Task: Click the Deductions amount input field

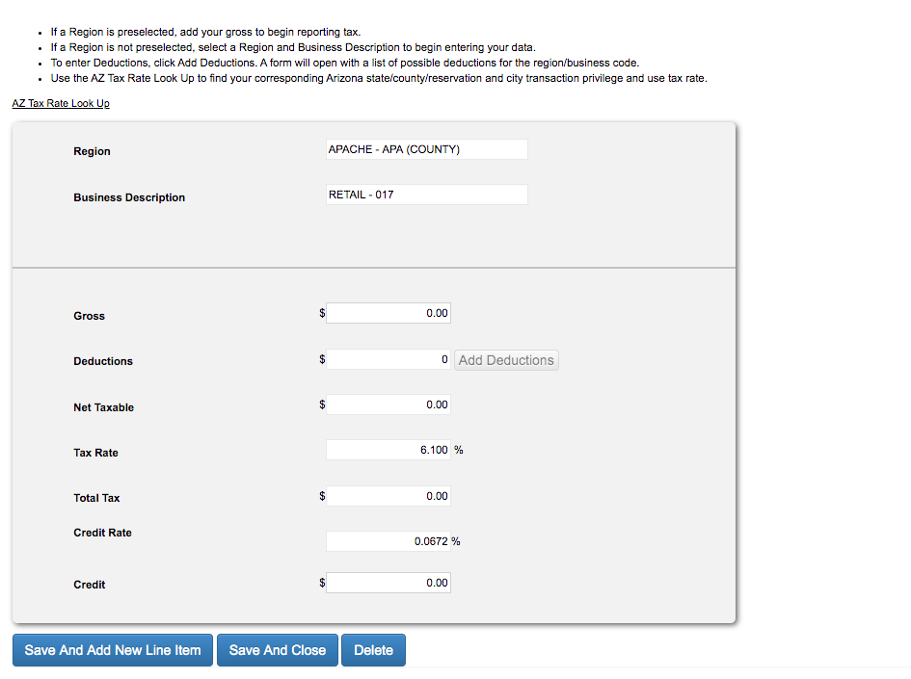Action: pyautogui.click(x=389, y=359)
